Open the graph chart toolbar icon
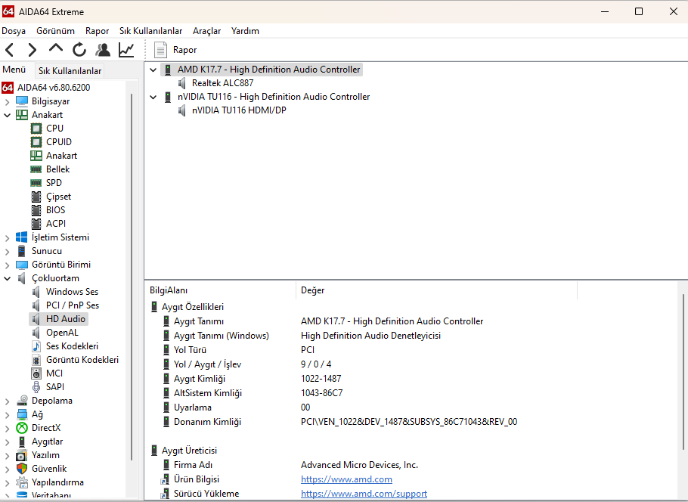This screenshot has height=502, width=688. [x=126, y=50]
